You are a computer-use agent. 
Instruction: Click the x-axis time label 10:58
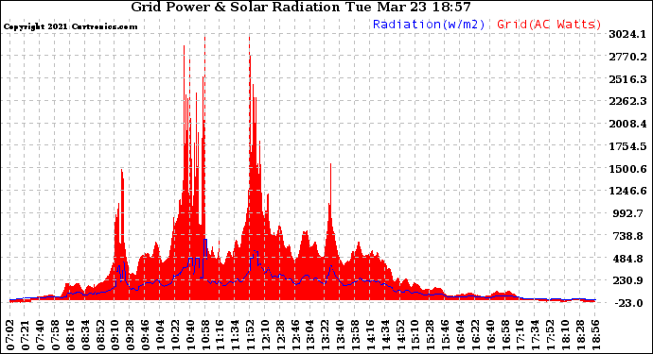(x=205, y=335)
